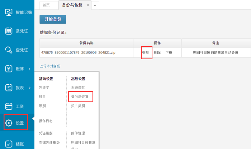The width and height of the screenshot is (251, 149).
Task: Click 删除 for the backup zip
Action: click(157, 52)
